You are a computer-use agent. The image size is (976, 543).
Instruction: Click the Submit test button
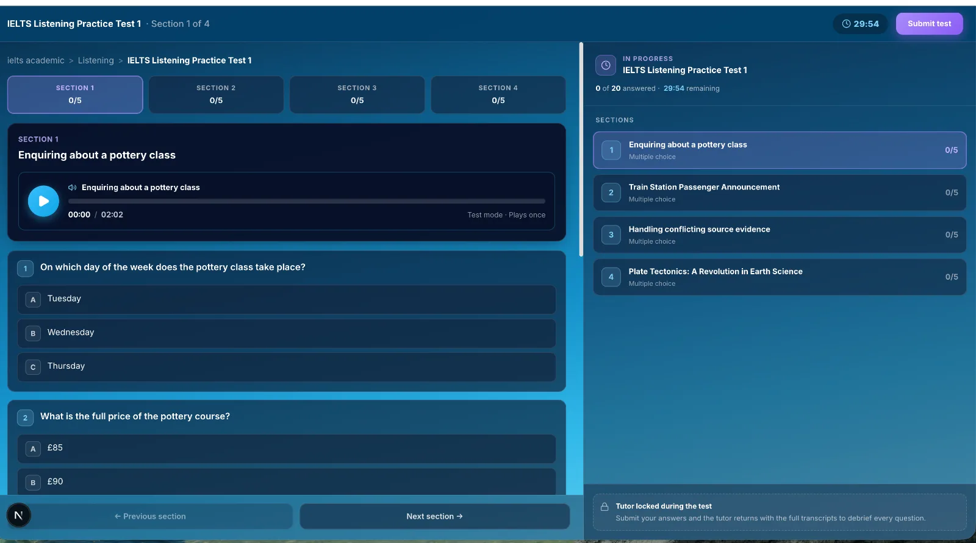[929, 24]
